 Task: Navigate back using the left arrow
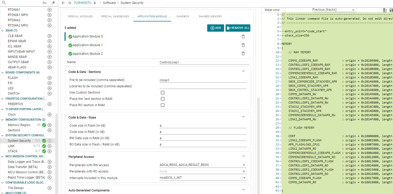click(x=63, y=3)
